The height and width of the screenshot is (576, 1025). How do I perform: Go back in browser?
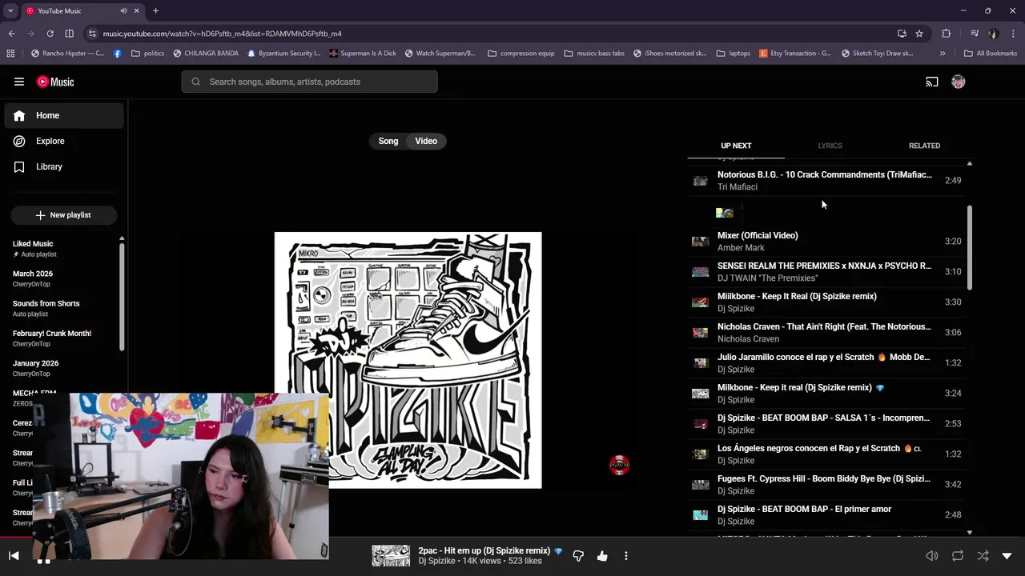[11, 34]
